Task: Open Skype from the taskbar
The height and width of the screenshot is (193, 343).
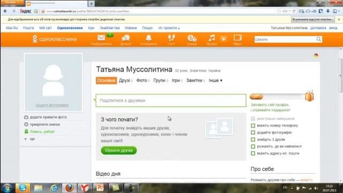Action: [x=23, y=188]
